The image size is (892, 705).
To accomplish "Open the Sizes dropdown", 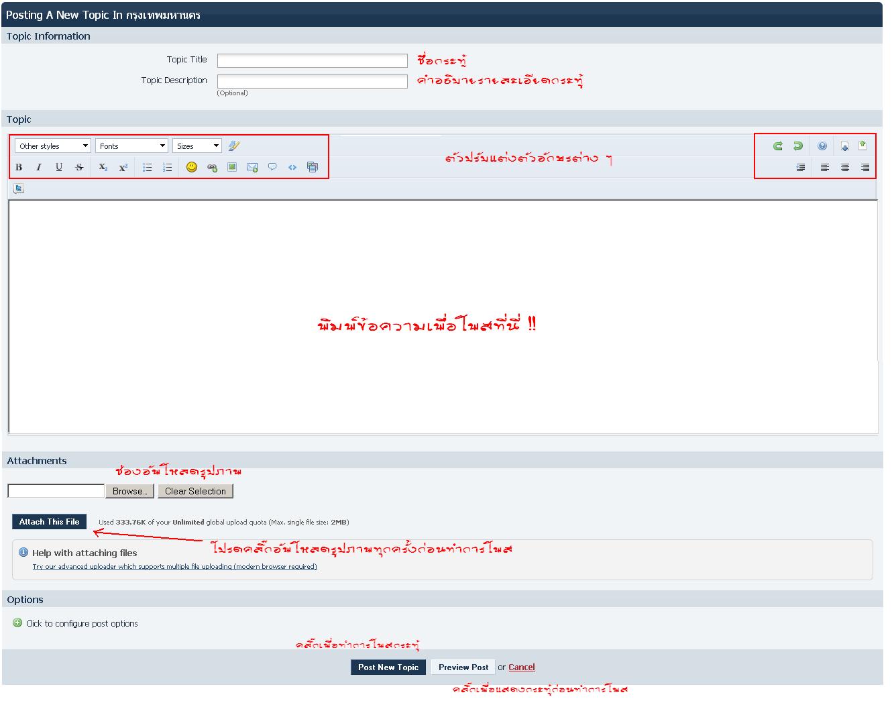I will point(197,146).
